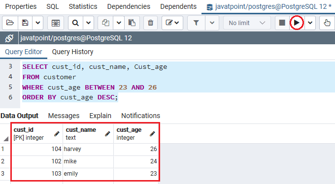Click the cell containing emily
This screenshot has width=335, height=184.
click(x=88, y=174)
